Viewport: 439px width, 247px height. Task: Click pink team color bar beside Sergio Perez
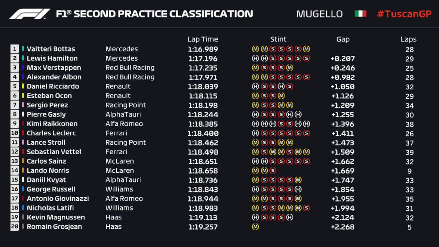pos(23,105)
